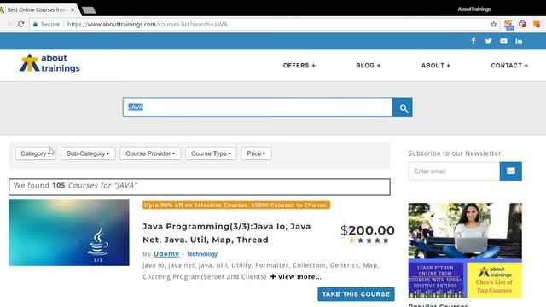Open the Learn Python sidebar ad

465,251
